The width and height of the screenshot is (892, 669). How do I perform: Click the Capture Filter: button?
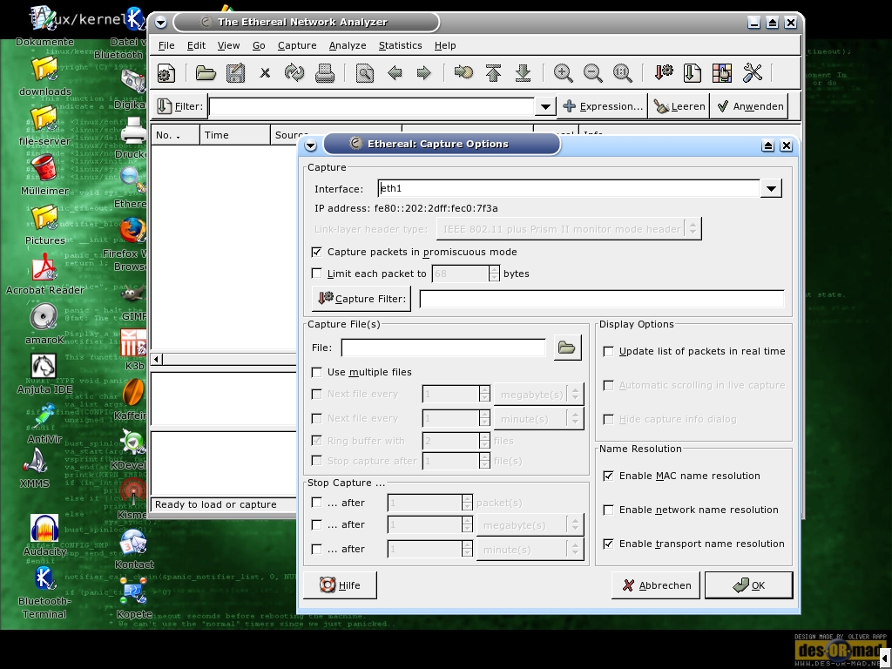[x=362, y=299]
